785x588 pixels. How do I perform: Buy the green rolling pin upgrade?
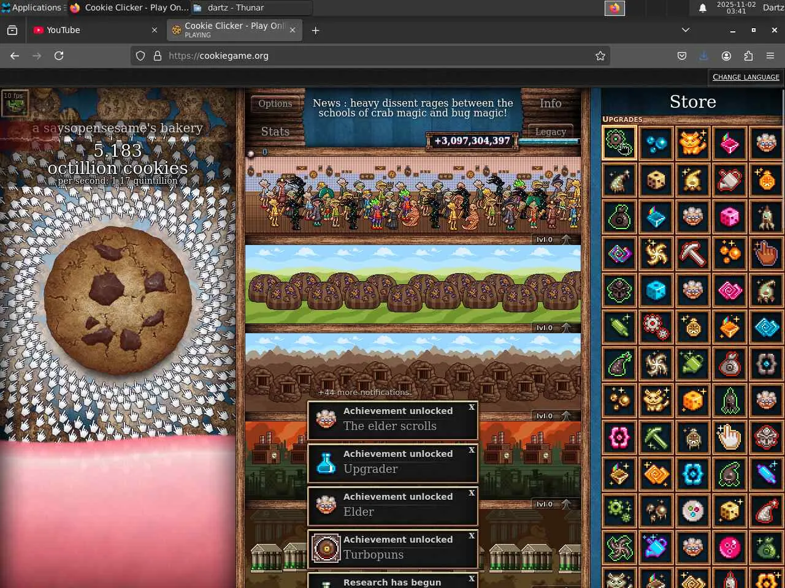click(619, 327)
